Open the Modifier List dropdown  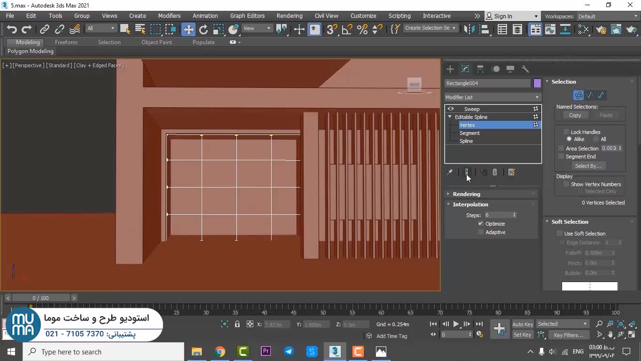(492, 97)
